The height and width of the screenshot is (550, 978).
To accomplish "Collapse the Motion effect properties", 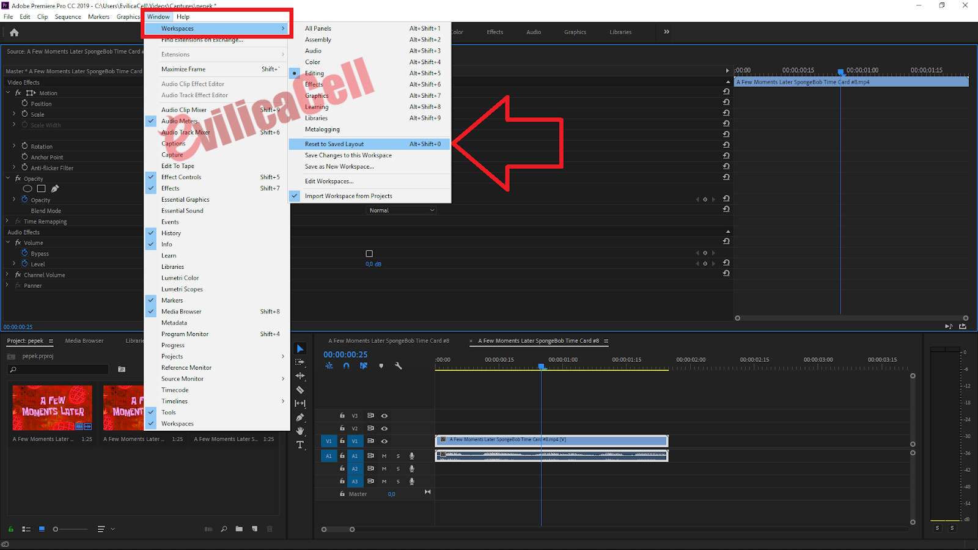I will tap(8, 93).
